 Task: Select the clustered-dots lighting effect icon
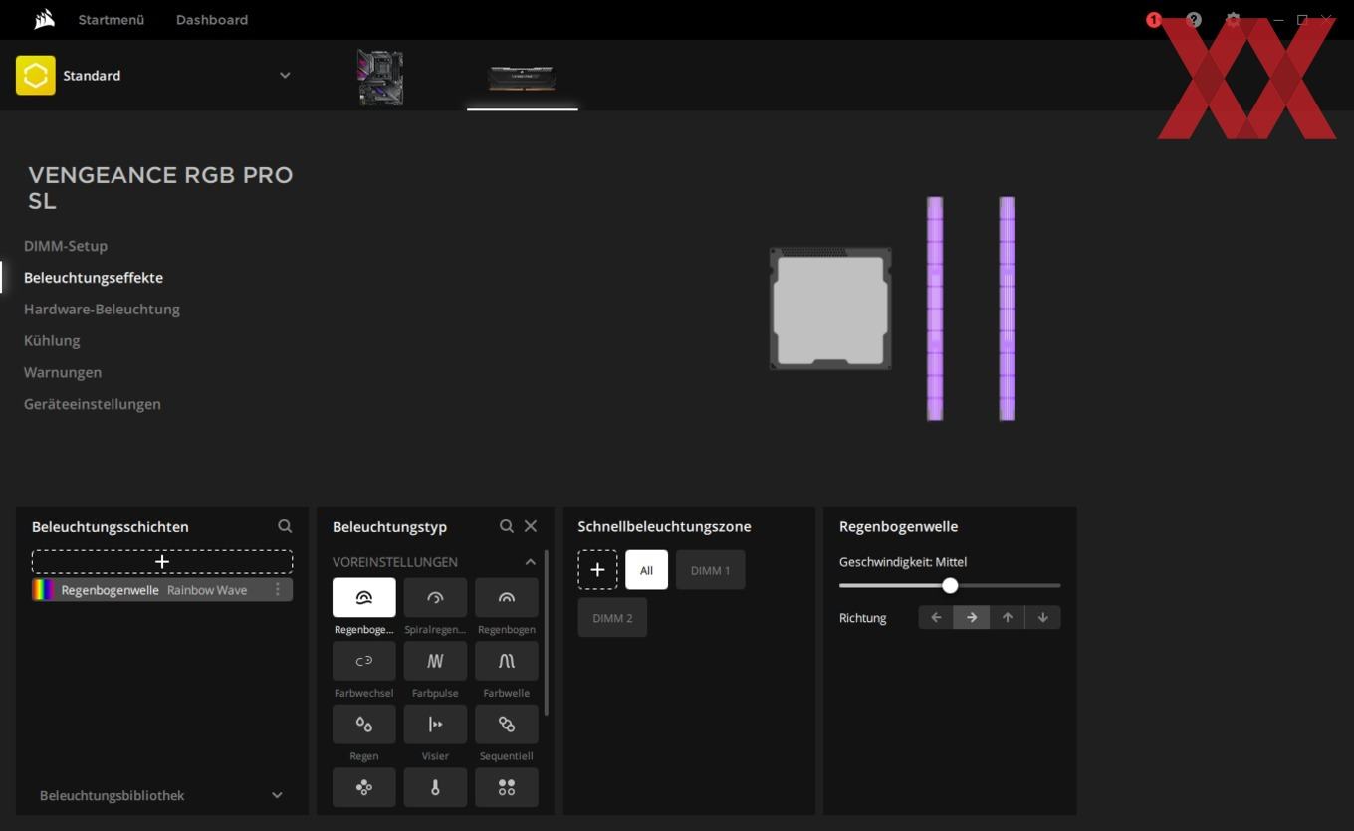point(363,787)
